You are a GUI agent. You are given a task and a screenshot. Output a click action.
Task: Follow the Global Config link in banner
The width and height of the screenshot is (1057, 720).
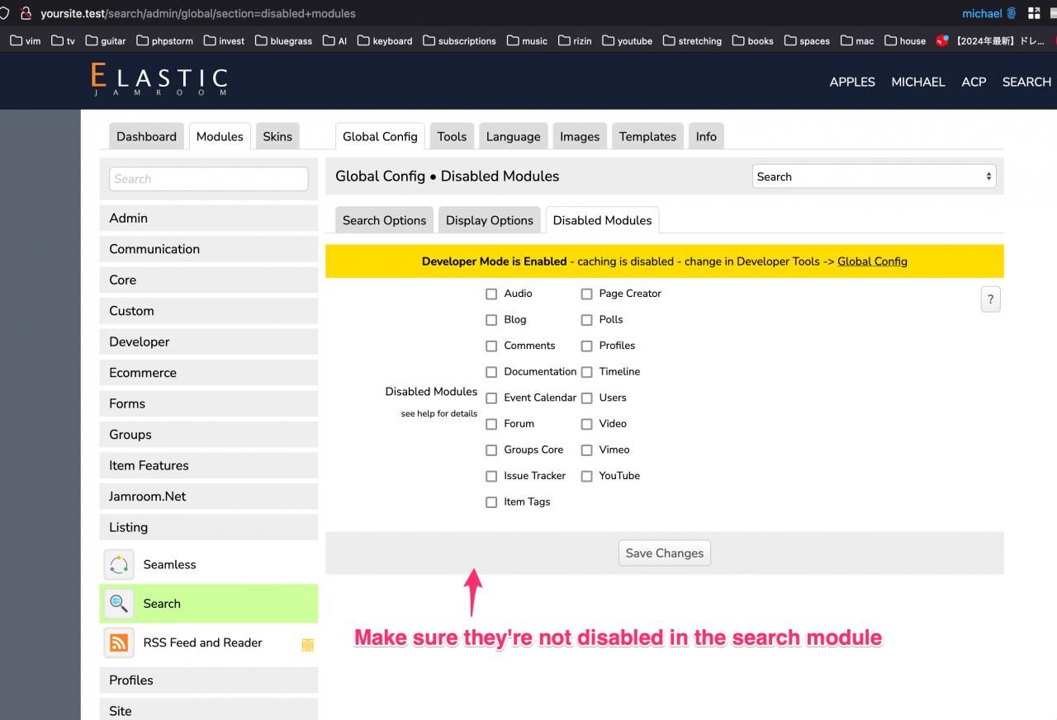point(872,261)
